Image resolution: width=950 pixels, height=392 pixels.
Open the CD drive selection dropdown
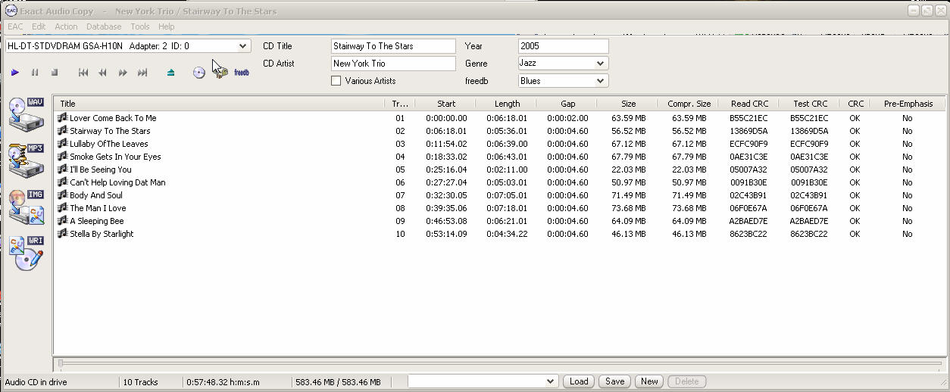point(242,46)
